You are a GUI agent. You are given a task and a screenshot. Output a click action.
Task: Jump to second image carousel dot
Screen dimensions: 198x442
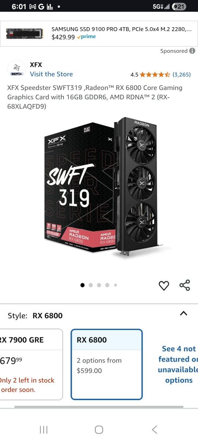tap(91, 285)
